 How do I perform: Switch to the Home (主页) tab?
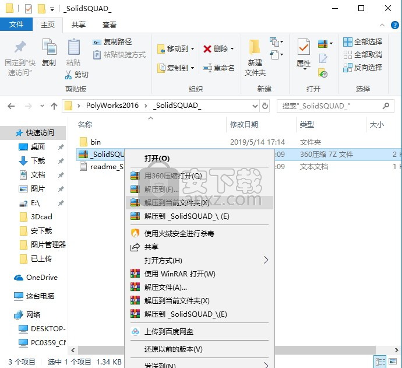click(x=48, y=25)
